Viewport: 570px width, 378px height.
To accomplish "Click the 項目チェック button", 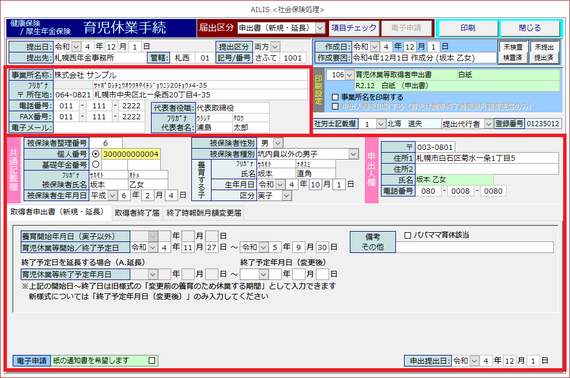I will [354, 28].
